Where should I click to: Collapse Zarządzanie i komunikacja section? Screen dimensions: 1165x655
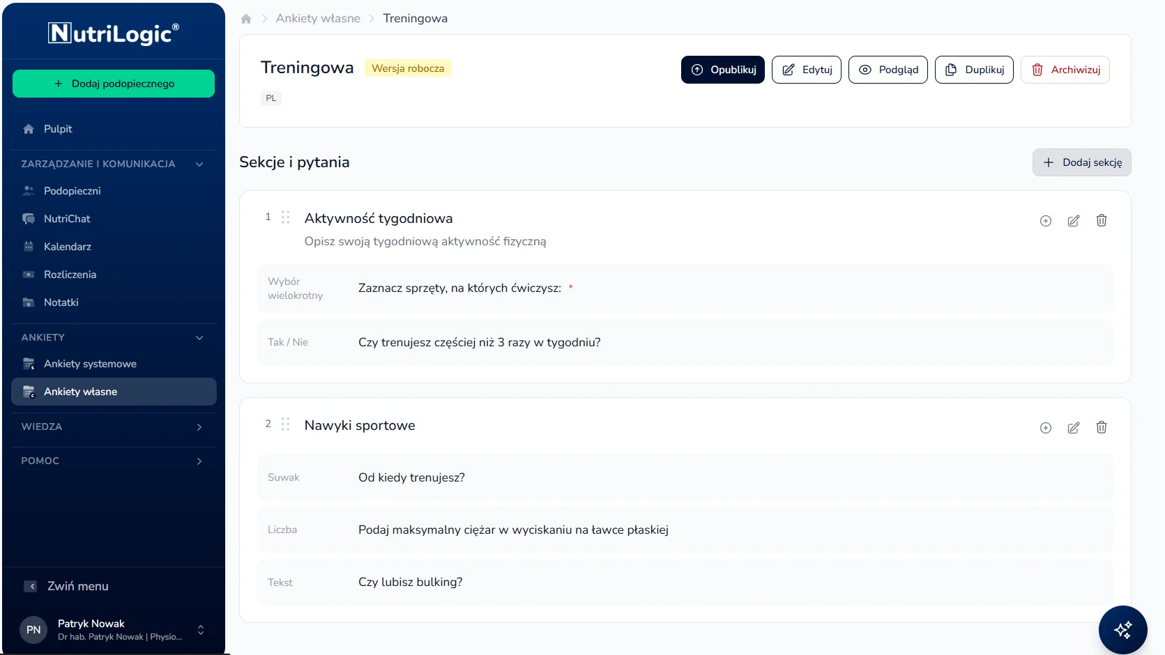tap(199, 164)
